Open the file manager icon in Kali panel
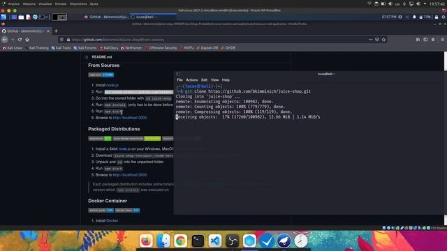The width and height of the screenshot is (447, 251). tap(21, 17)
